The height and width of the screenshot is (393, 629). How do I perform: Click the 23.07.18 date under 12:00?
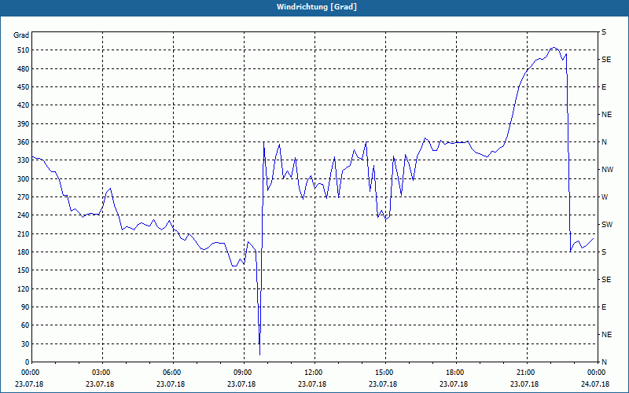click(x=312, y=384)
